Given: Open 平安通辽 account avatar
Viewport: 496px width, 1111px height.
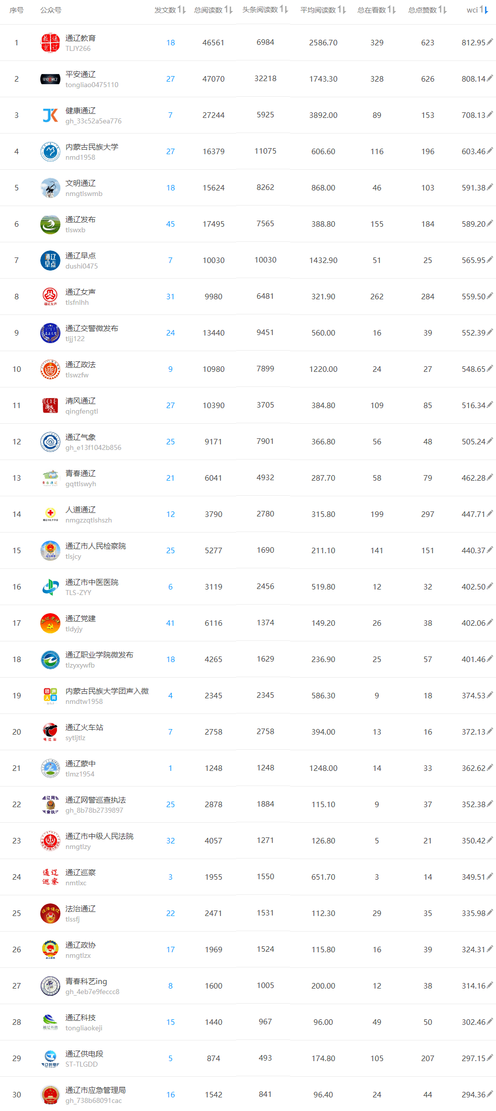Looking at the screenshot, I should tap(50, 79).
